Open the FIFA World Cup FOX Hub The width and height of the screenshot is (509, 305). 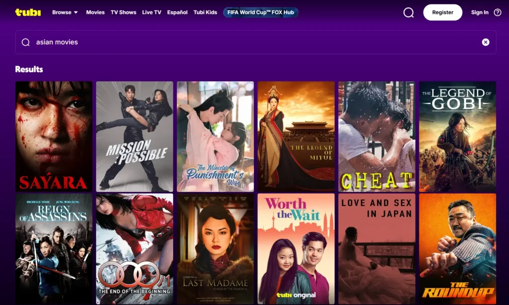click(x=260, y=12)
